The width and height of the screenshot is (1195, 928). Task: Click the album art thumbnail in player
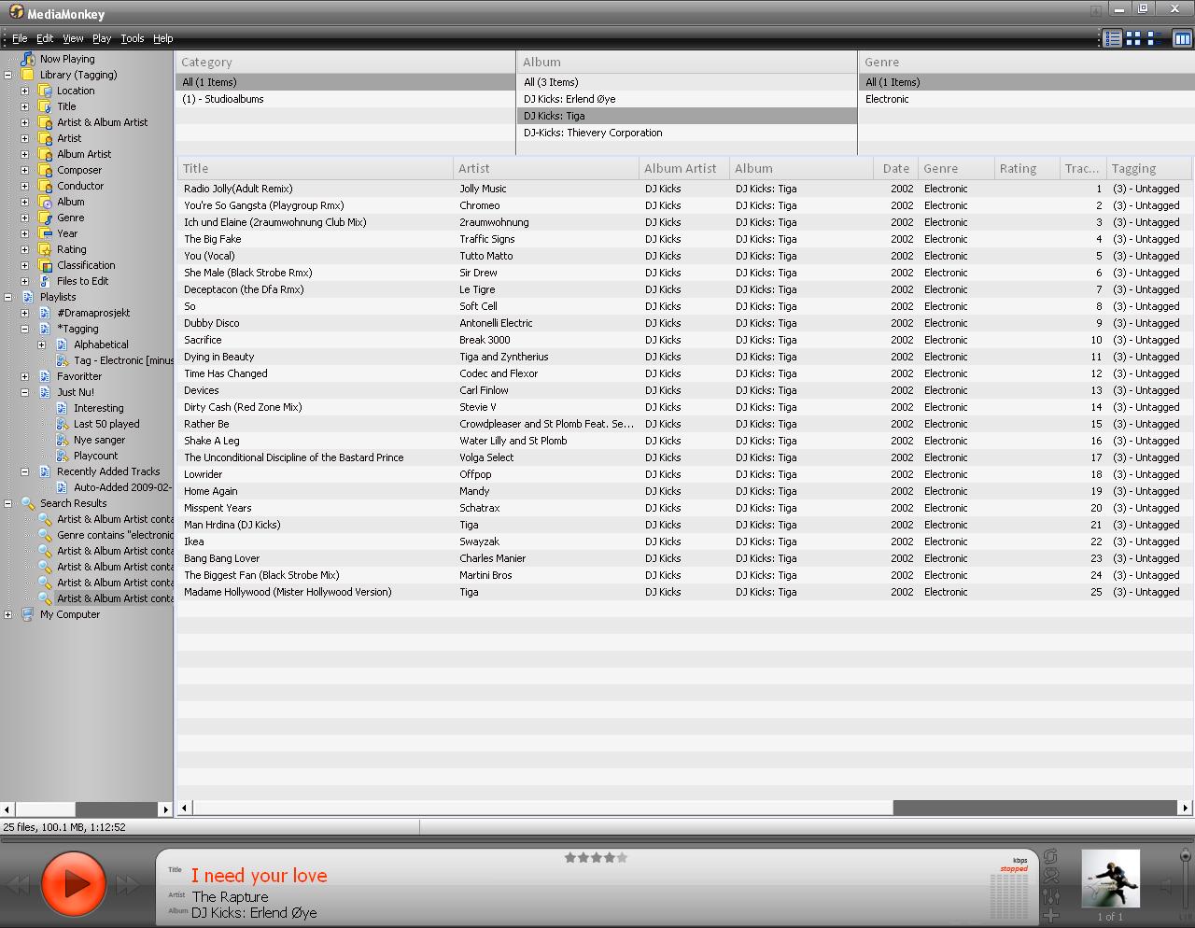1110,879
